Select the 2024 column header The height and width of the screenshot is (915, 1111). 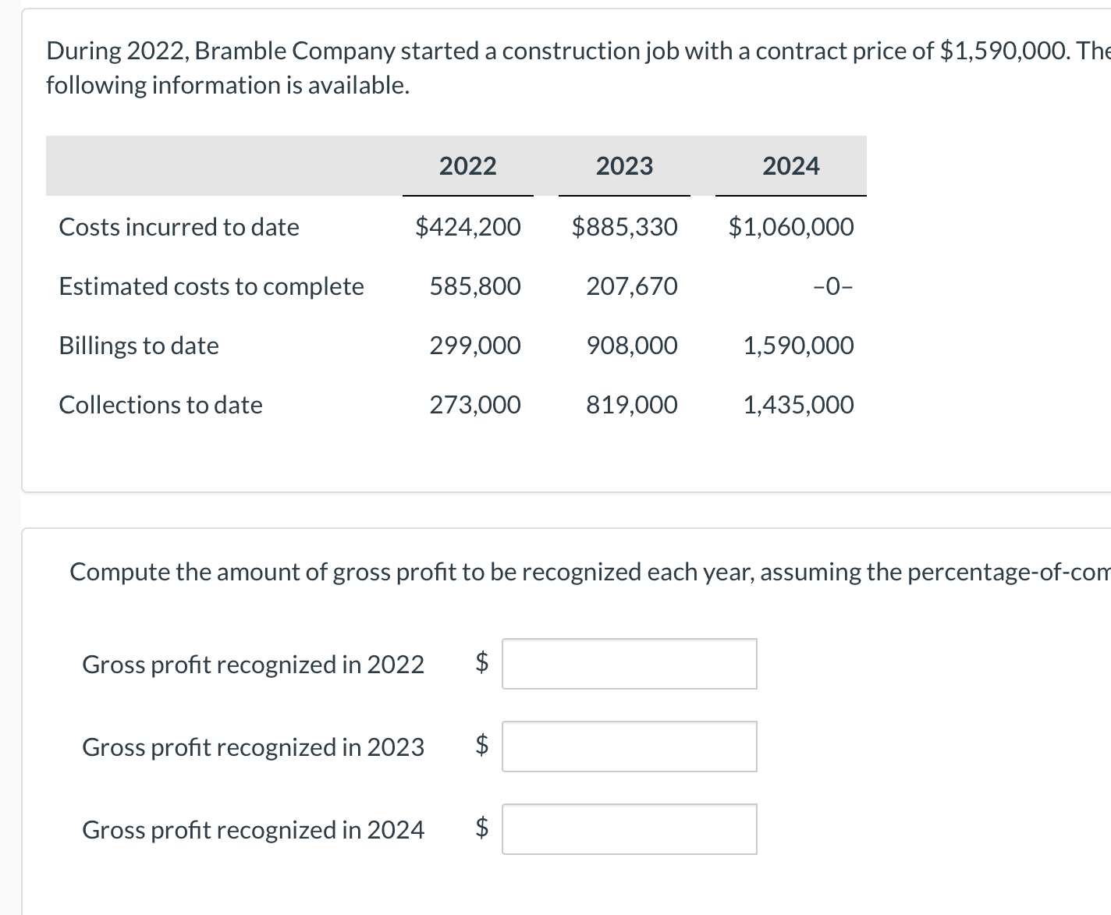click(791, 165)
